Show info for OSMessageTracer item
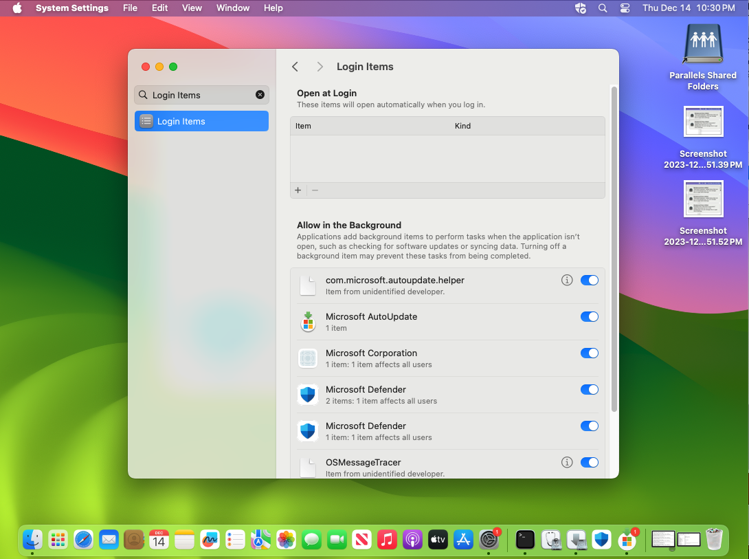749x559 pixels. tap(566, 462)
